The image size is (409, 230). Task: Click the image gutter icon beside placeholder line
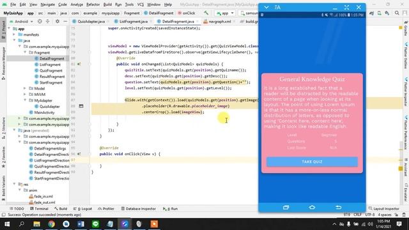coord(81,106)
